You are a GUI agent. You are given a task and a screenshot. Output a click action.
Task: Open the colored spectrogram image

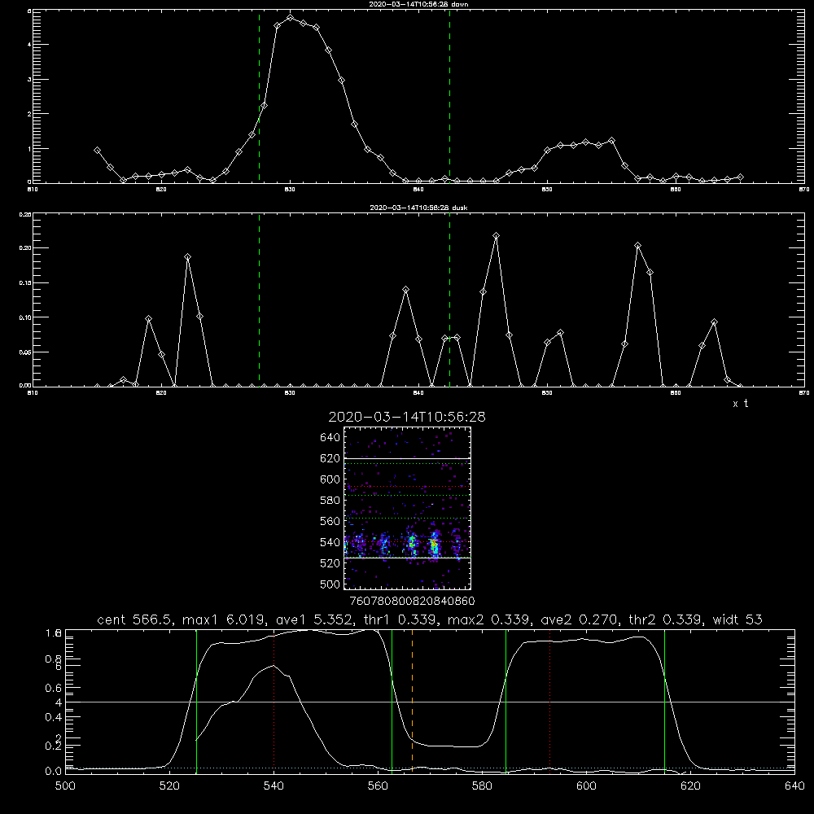click(x=407, y=508)
